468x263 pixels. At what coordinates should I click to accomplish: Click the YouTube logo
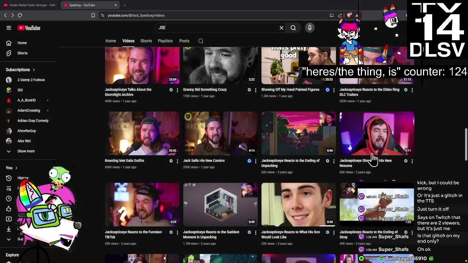point(29,28)
